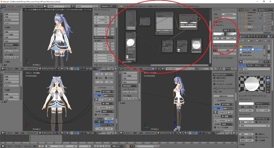Select TwinTail object in the outliner
This screenshot has width=274, height=148.
point(250,21)
